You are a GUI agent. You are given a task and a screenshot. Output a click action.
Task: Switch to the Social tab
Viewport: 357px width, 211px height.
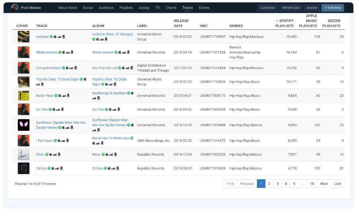pos(88,8)
